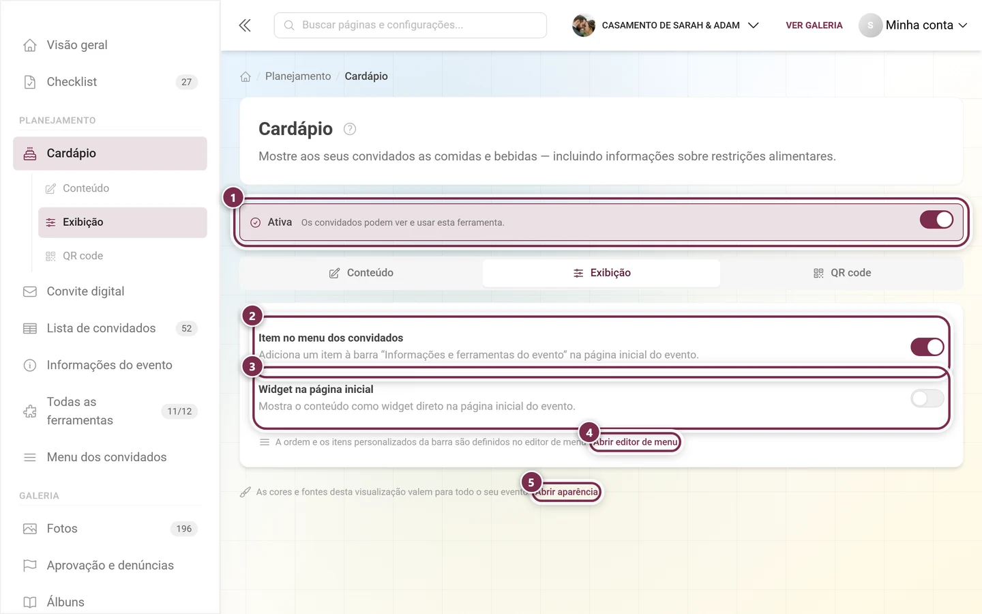Click the Aprovação e denúncias flag icon

click(30, 566)
